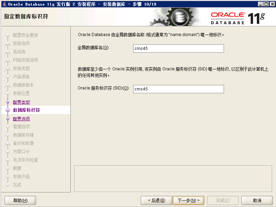276x207 pixels.
Task: Click the disabled 完成(F) finish button
Action: pyautogui.click(x=223, y=200)
